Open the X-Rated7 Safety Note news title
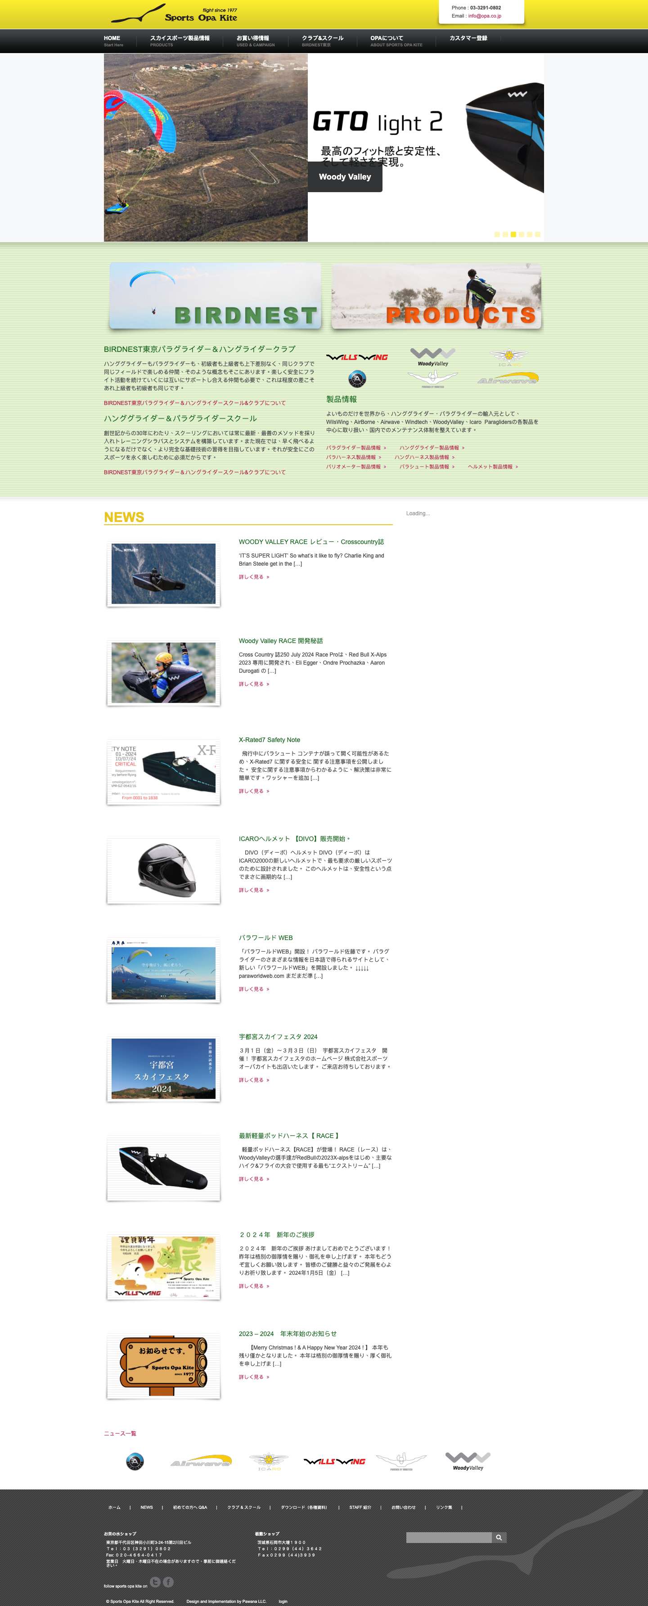This screenshot has width=648, height=1606. pyautogui.click(x=270, y=740)
